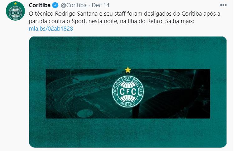This screenshot has height=151, width=234.
Task: Click the CFC crest in the image
Action: (128, 91)
